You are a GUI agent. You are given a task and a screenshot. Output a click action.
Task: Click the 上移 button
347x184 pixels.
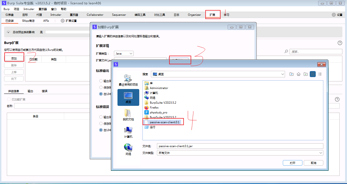14,72
